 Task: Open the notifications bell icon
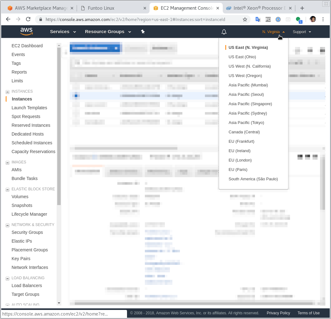[224, 32]
